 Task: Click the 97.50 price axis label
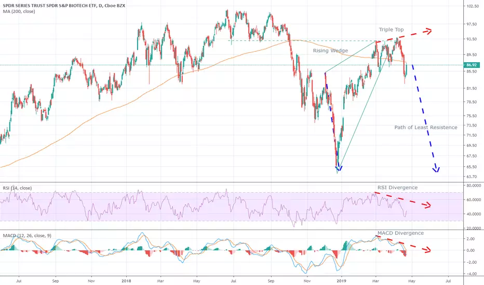tap(472, 24)
